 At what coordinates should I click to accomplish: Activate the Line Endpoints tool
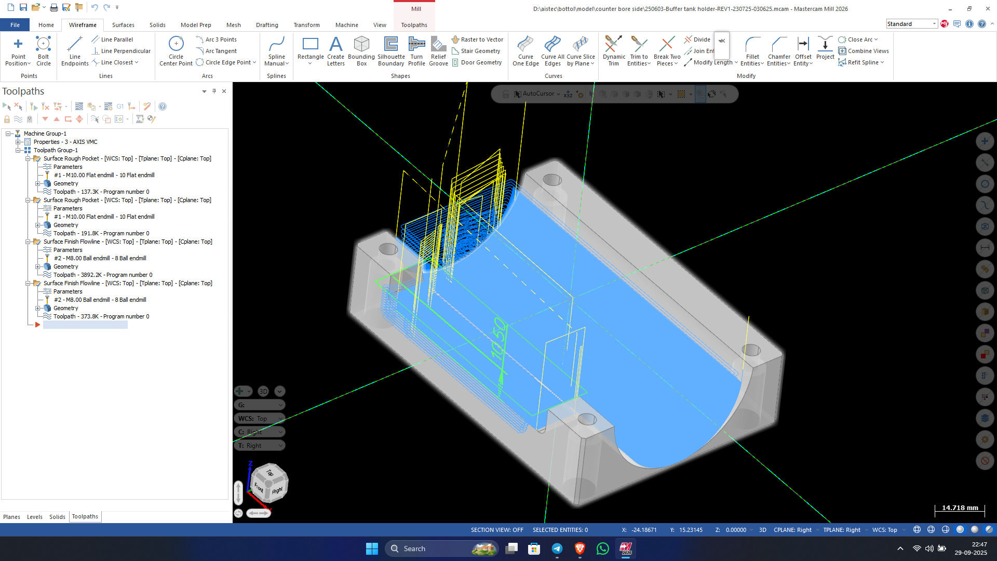pos(75,51)
